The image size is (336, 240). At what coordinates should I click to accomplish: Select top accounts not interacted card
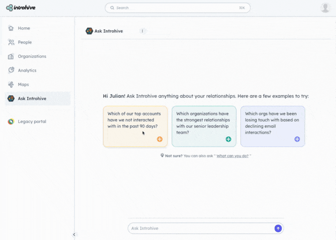pos(135,126)
